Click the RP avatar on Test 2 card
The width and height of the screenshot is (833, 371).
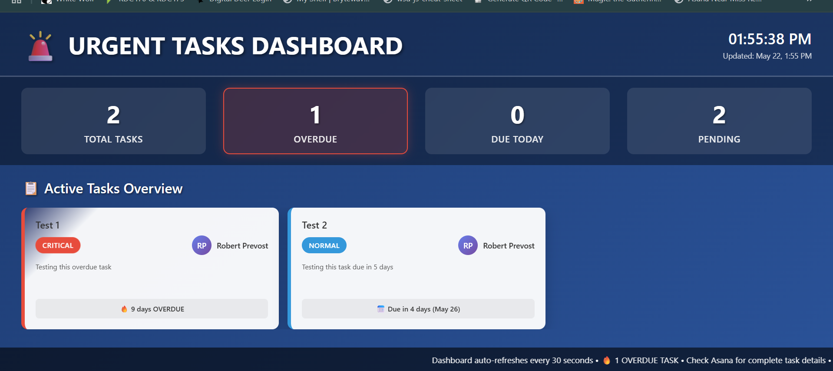(x=468, y=245)
